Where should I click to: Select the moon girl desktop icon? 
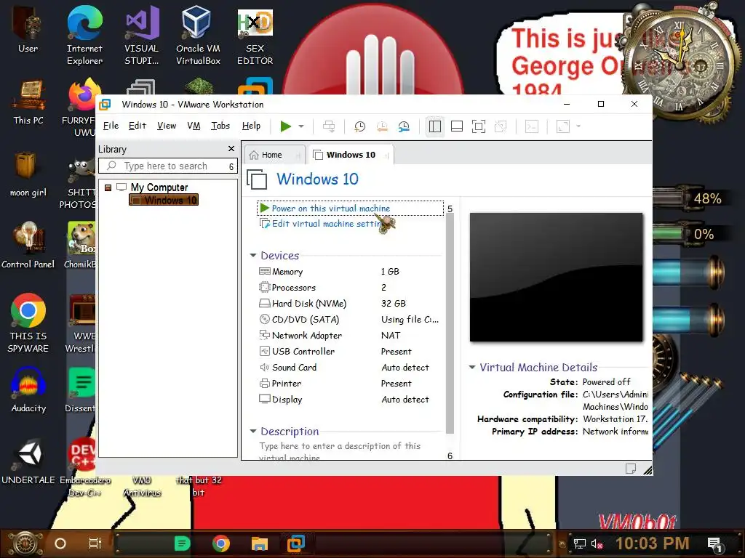click(28, 174)
